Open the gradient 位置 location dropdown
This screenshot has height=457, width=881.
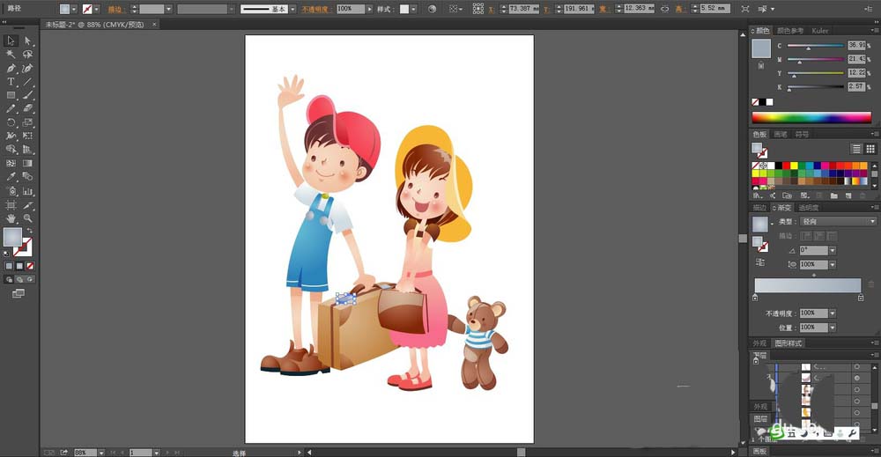tap(833, 328)
